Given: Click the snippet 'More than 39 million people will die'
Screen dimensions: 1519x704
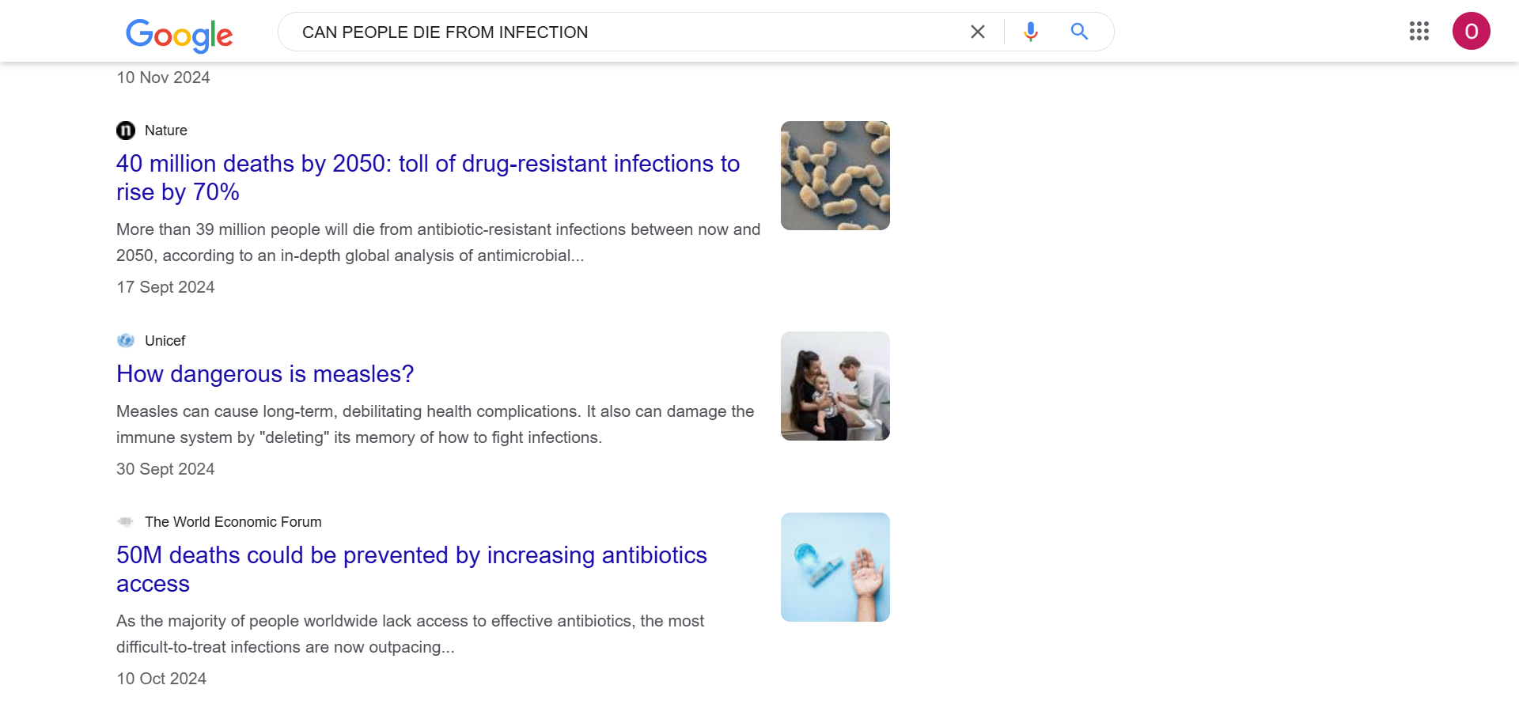Looking at the screenshot, I should tap(438, 242).
